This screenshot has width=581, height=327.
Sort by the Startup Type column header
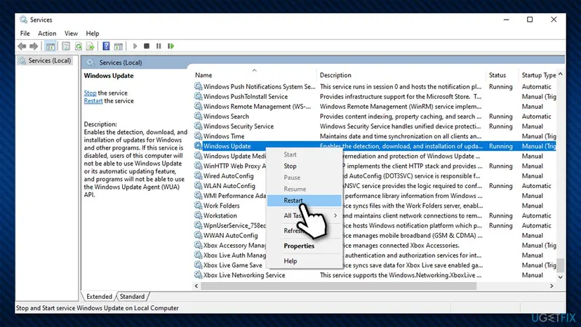click(x=538, y=75)
